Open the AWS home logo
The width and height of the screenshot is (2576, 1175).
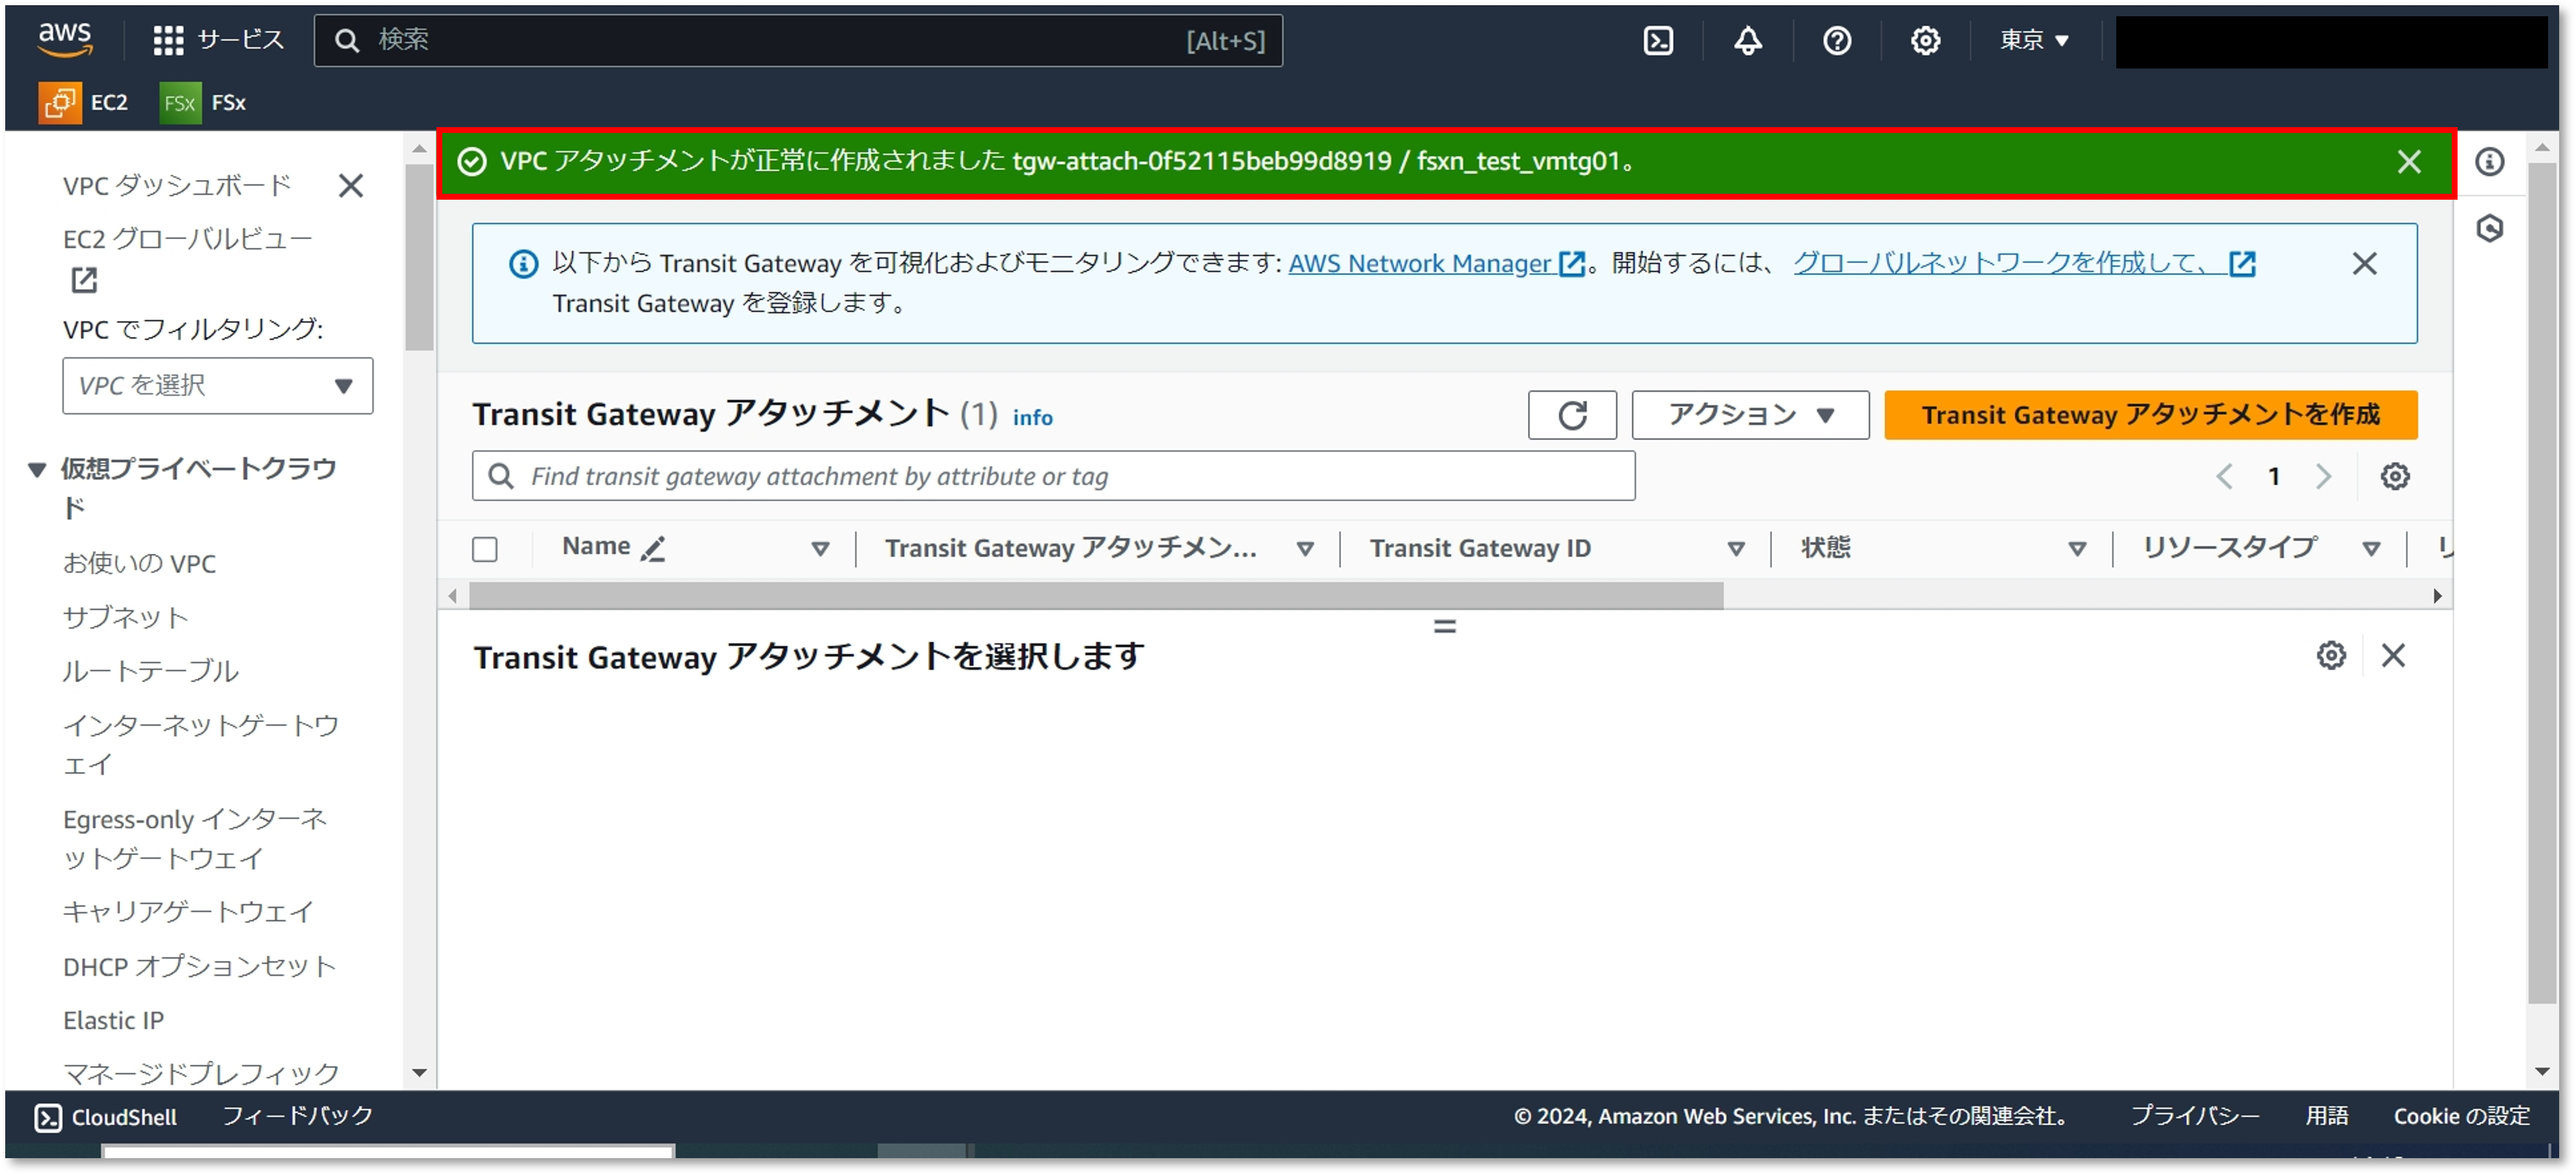click(x=65, y=39)
